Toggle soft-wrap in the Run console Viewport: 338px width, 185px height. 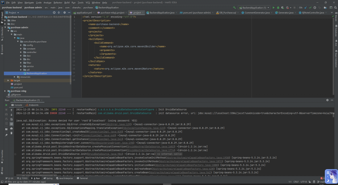pyautogui.click(x=12, y=119)
